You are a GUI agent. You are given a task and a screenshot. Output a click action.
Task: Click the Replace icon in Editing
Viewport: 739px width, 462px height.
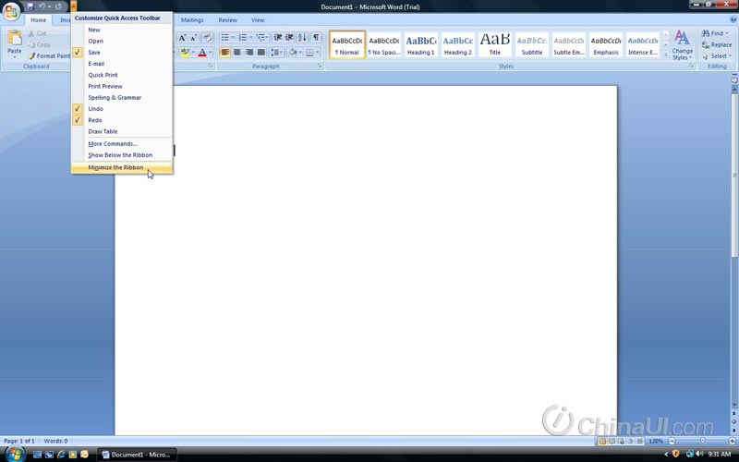(x=717, y=44)
